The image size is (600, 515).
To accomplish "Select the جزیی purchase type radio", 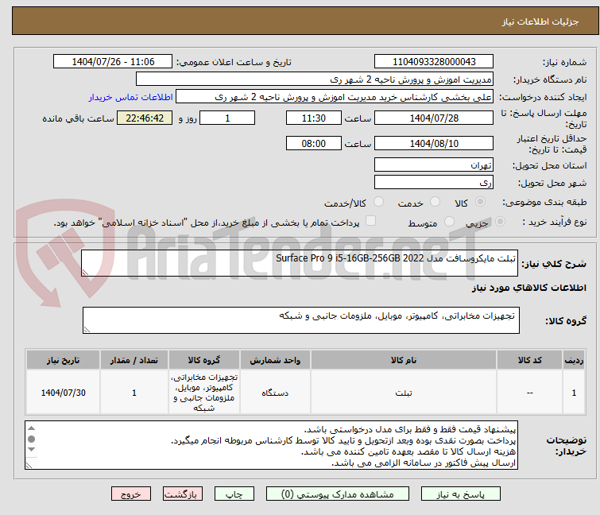I will coord(500,222).
